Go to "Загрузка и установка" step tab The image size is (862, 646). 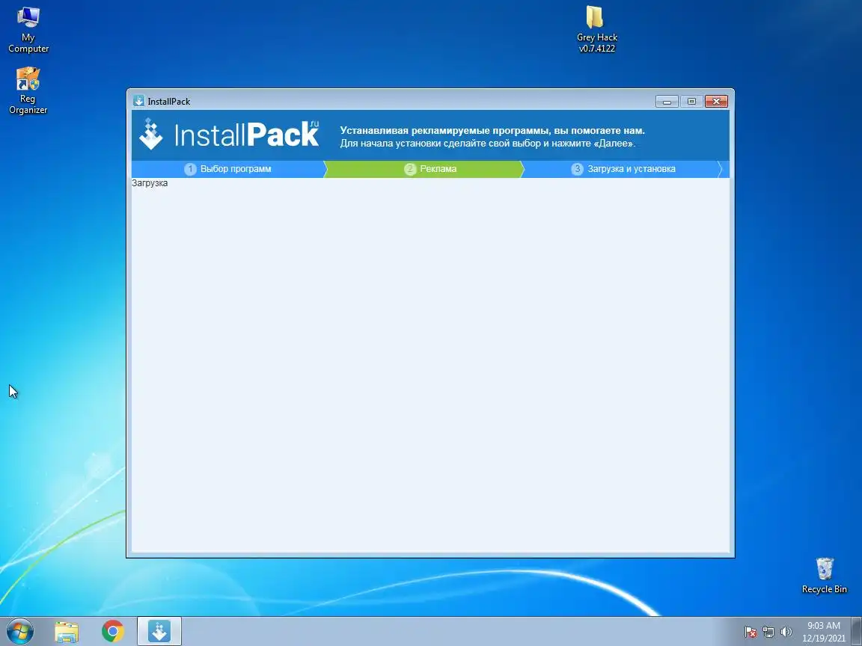coord(623,169)
